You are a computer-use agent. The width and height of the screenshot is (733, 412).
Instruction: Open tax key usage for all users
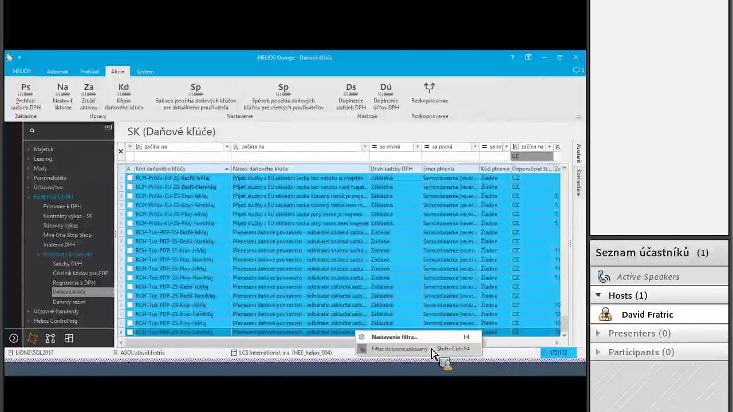(x=283, y=96)
